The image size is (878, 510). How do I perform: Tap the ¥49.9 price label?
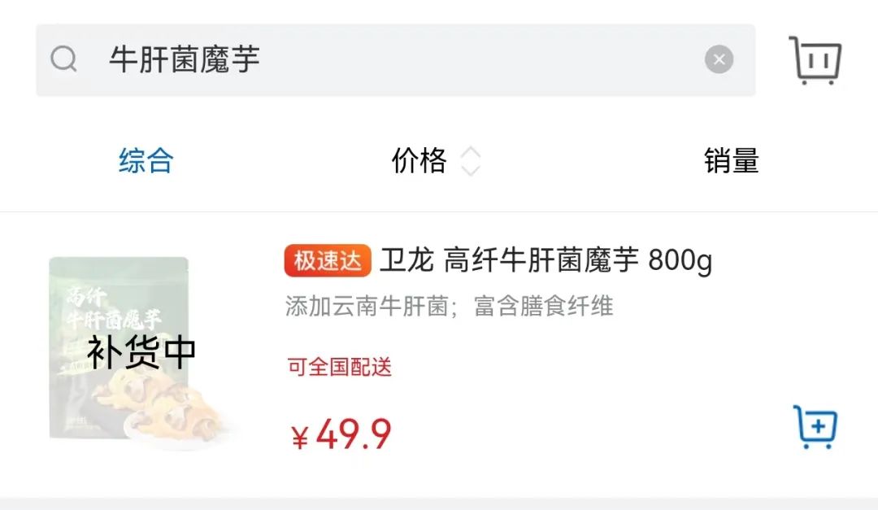point(341,434)
